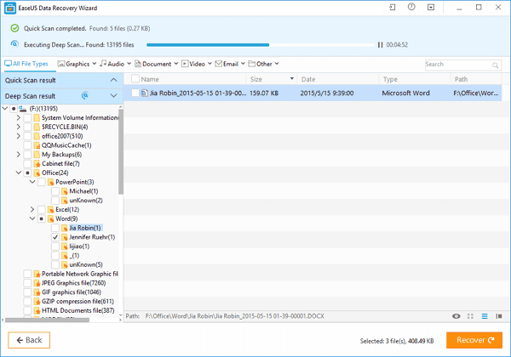The image size is (511, 357).
Task: Open the title bar dropdown menu icon
Action: 431,7
